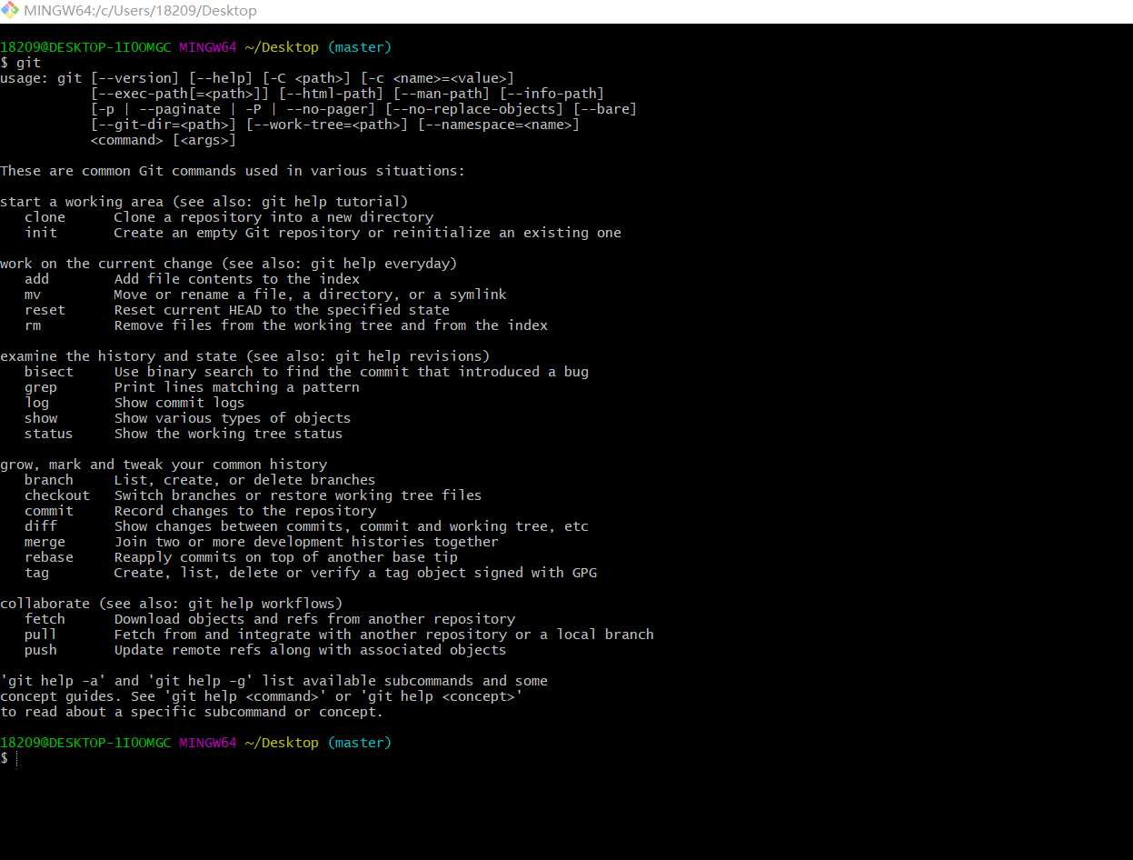The image size is (1133, 860).
Task: Click the 'fetch' command name
Action: [x=45, y=619]
